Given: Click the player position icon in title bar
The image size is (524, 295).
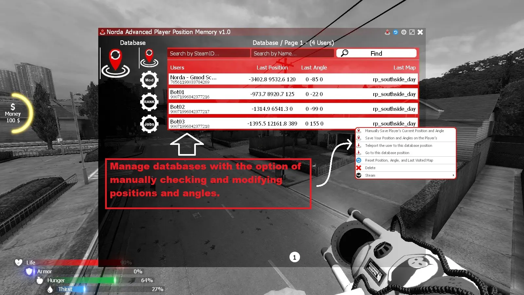Looking at the screenshot, I should (387, 32).
